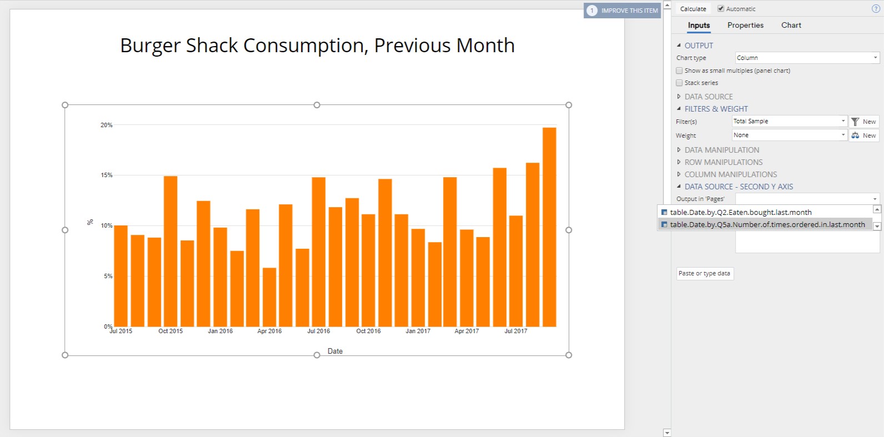The width and height of the screenshot is (884, 437).
Task: Click dropdown list scroll down arrow
Action: tap(877, 227)
